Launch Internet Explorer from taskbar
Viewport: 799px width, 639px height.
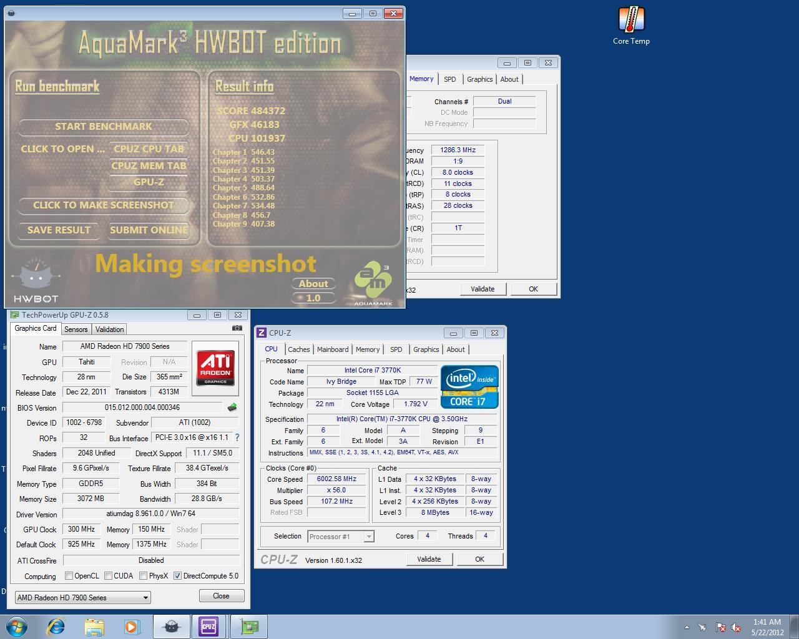coord(56,627)
